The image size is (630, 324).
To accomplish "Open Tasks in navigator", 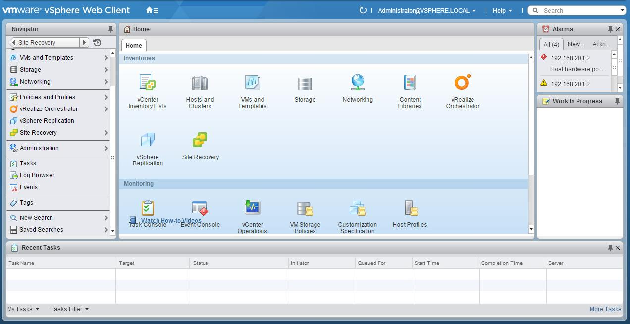I will coord(28,163).
